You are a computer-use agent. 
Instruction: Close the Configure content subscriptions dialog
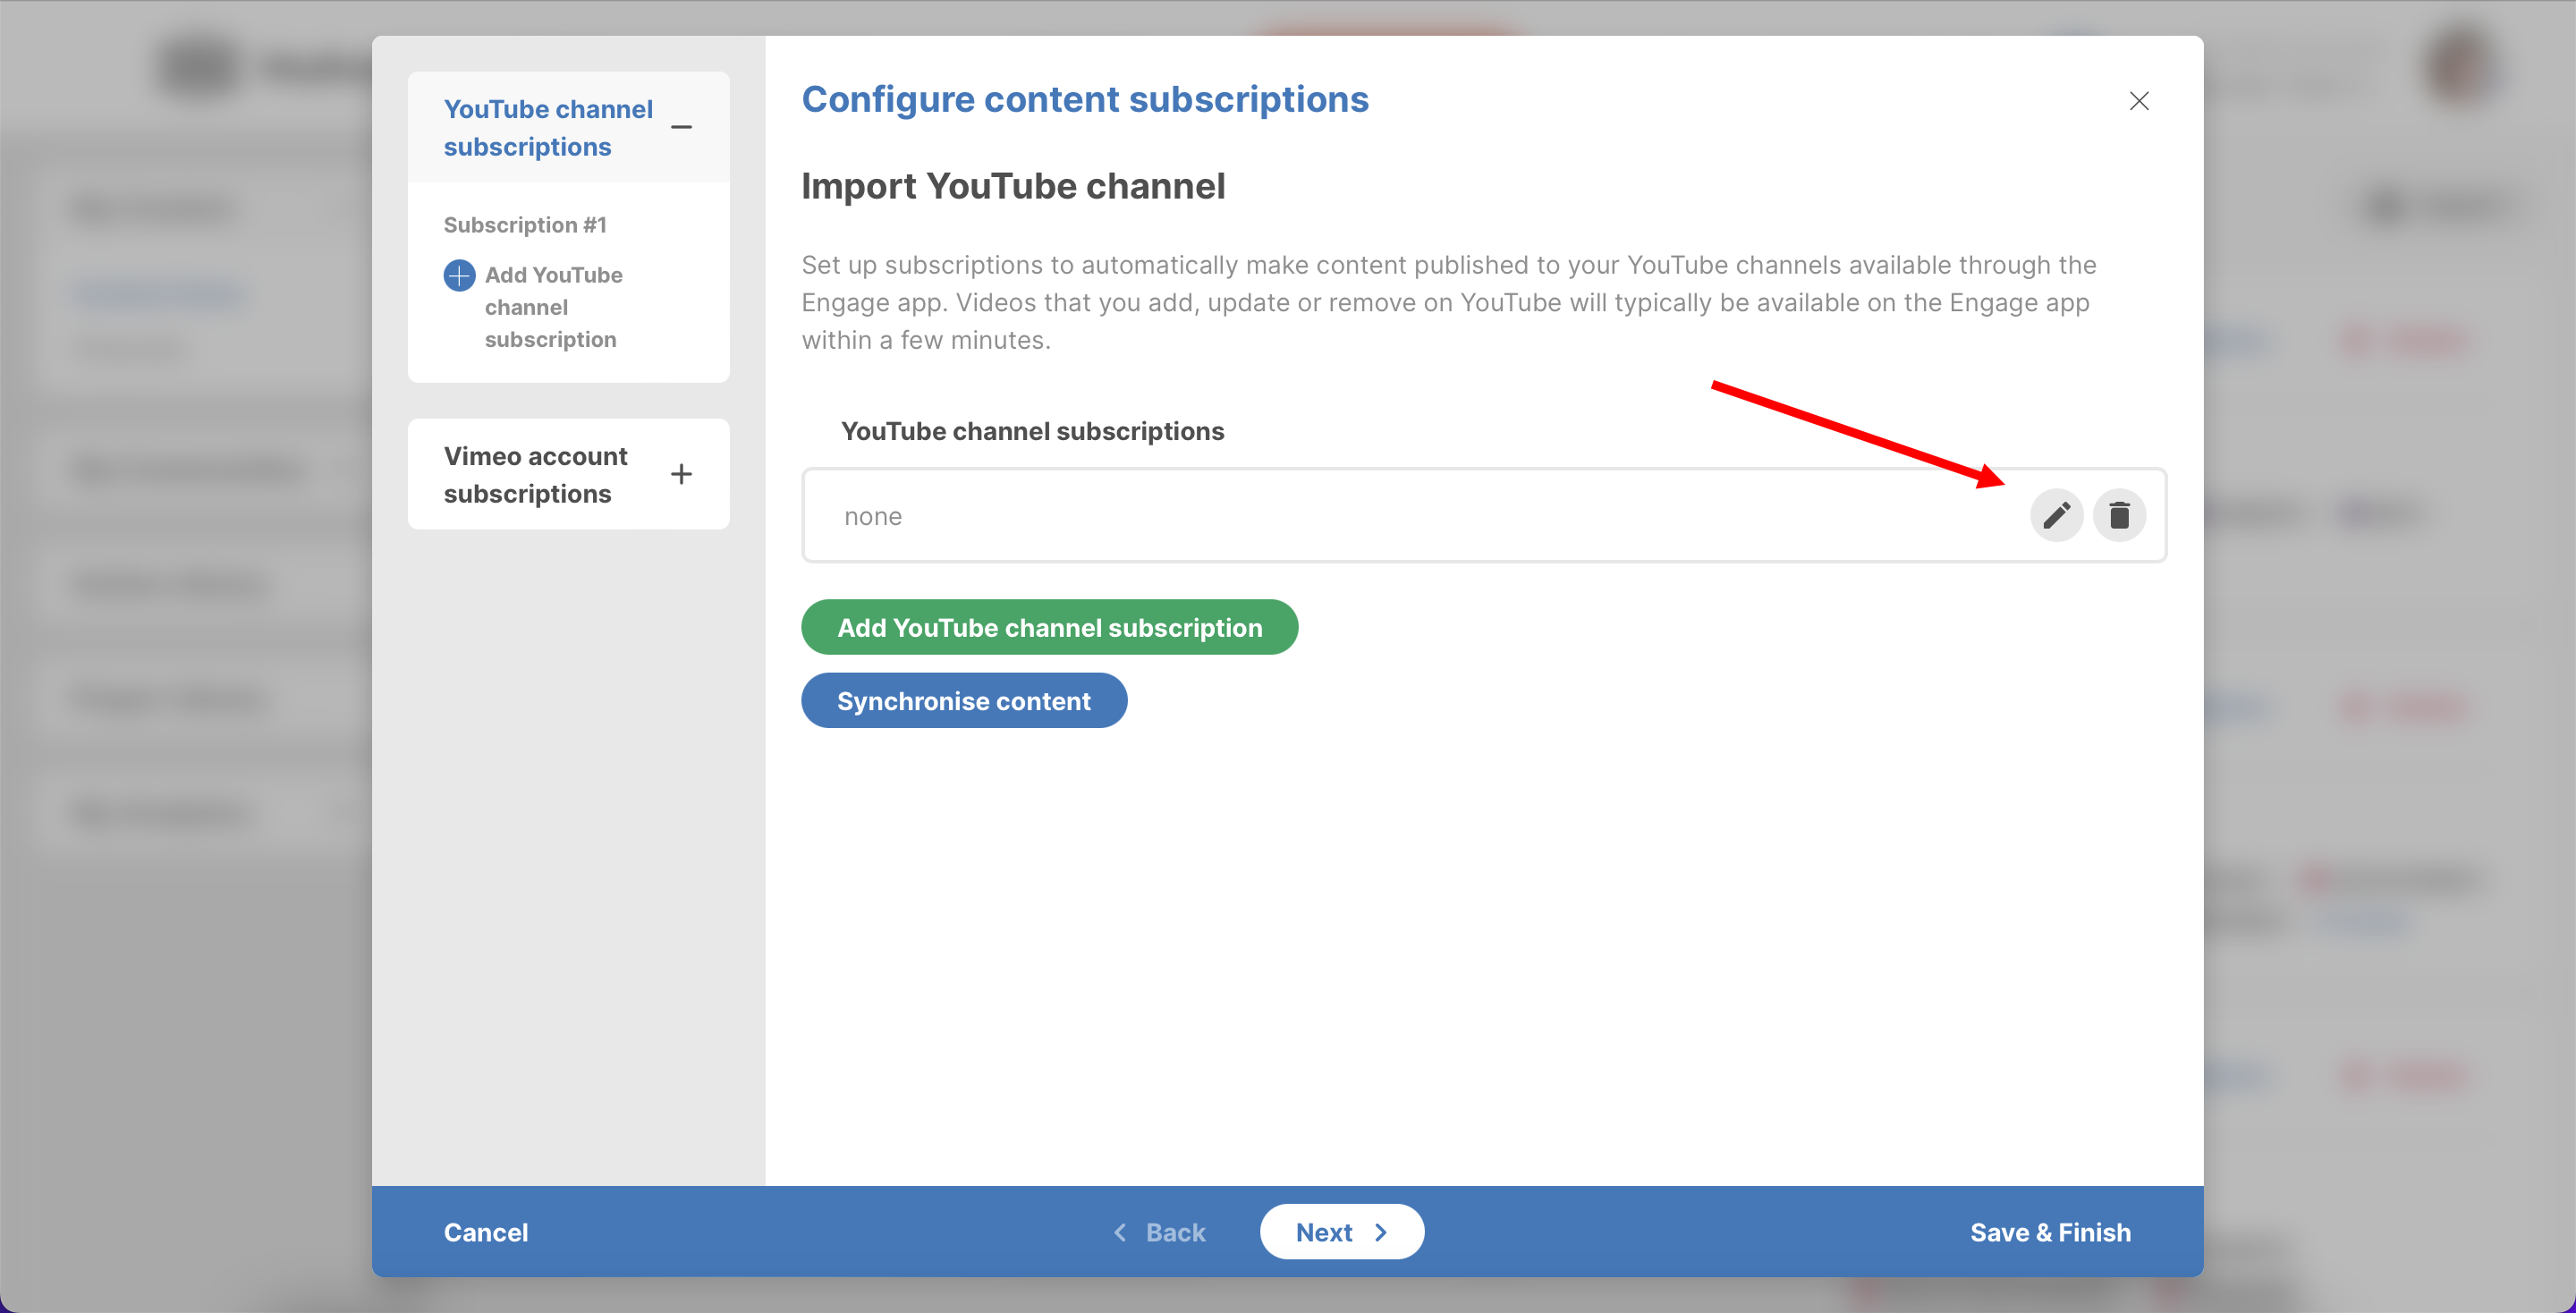point(2139,101)
